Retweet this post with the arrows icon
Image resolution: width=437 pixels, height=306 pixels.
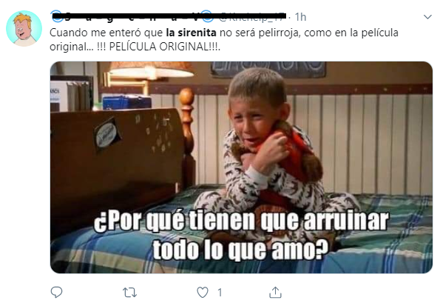tap(129, 293)
